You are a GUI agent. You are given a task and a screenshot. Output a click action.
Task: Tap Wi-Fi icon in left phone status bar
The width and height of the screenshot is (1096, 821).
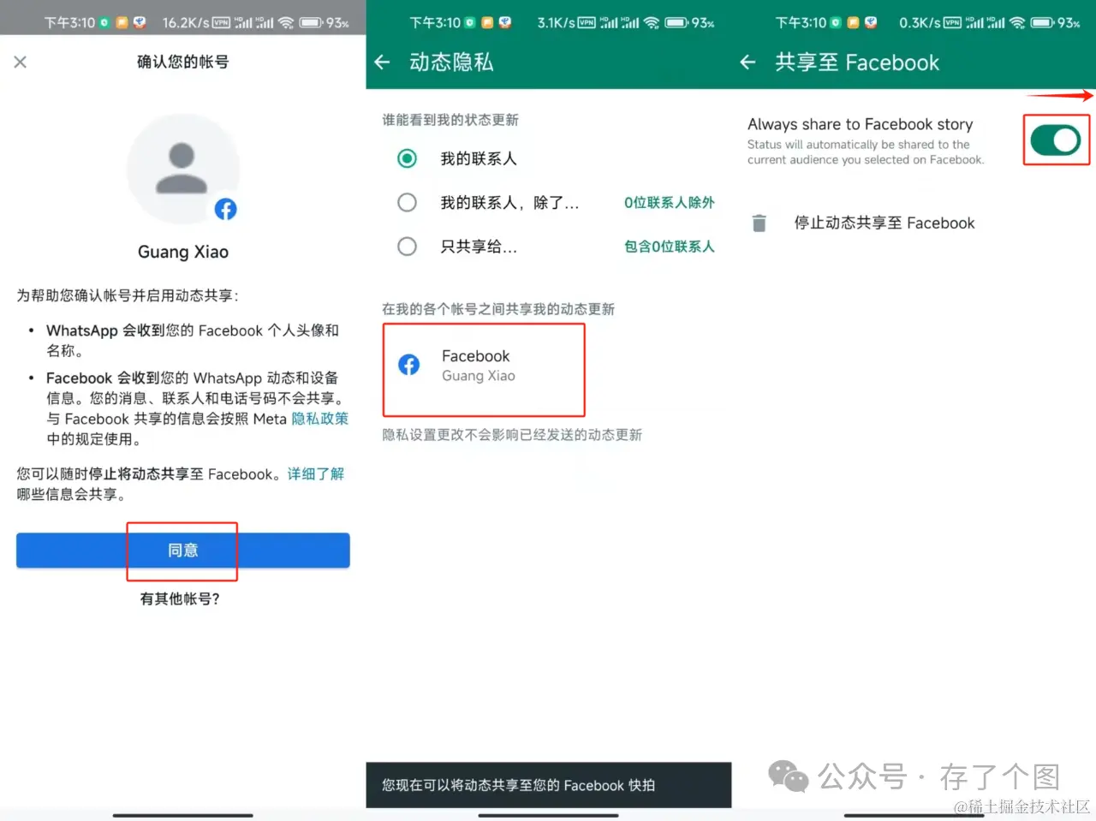click(x=286, y=23)
